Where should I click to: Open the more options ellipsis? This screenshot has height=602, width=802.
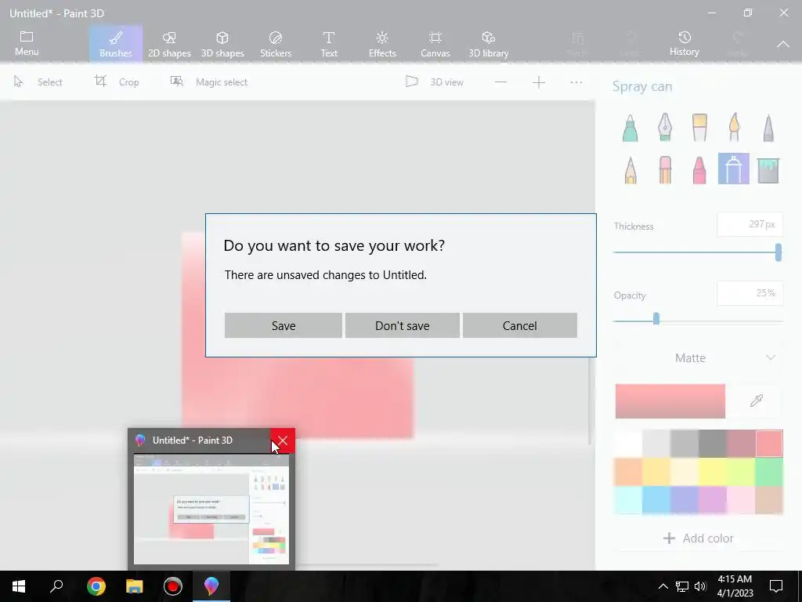(576, 82)
